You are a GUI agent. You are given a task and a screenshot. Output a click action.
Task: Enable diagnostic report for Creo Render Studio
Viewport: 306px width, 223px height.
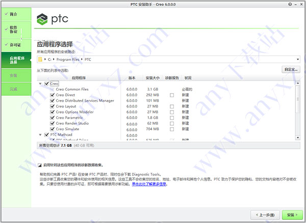click(x=172, y=123)
